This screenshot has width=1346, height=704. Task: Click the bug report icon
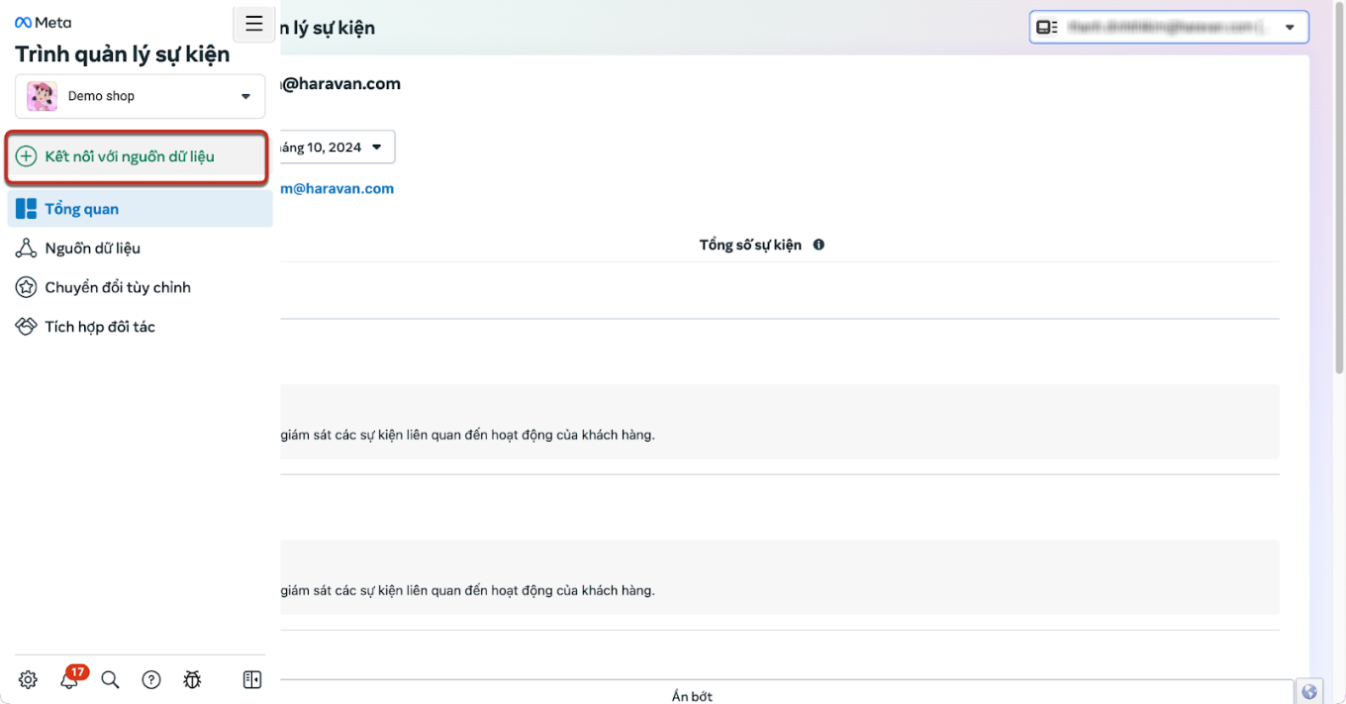(x=192, y=679)
